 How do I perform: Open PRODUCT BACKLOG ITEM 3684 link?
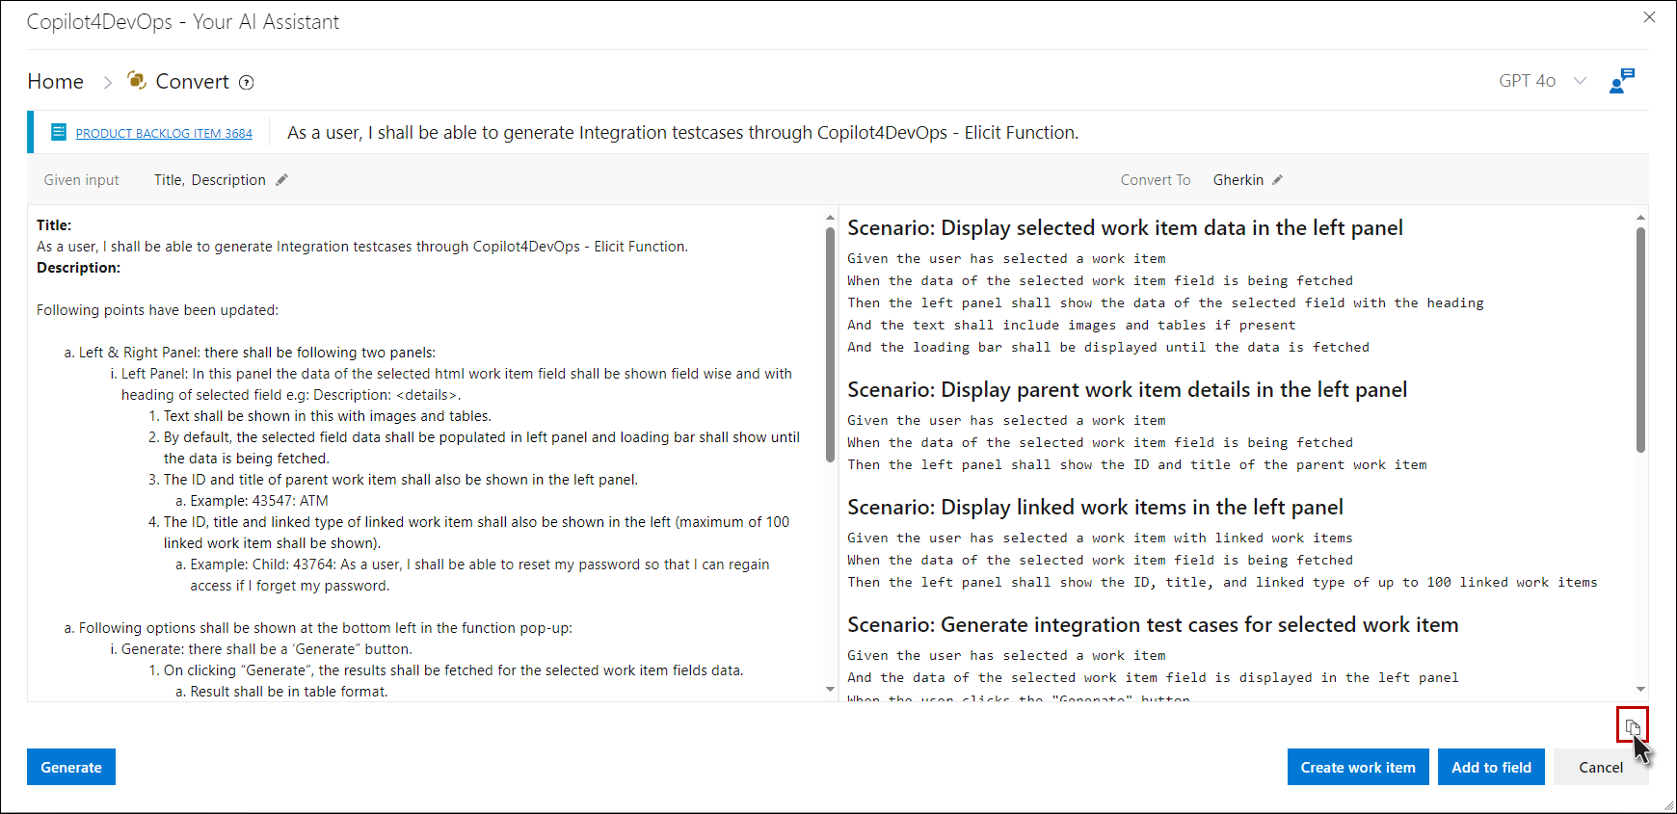tap(164, 133)
